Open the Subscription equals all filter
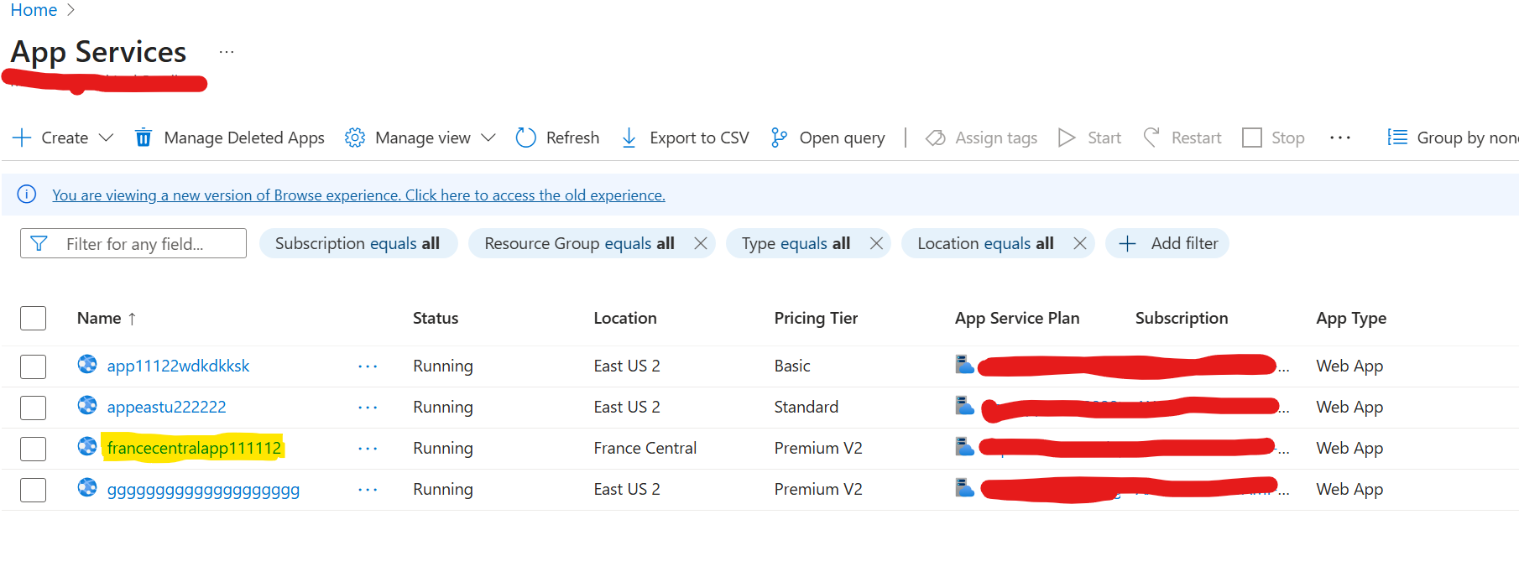The image size is (1519, 582). pyautogui.click(x=358, y=243)
